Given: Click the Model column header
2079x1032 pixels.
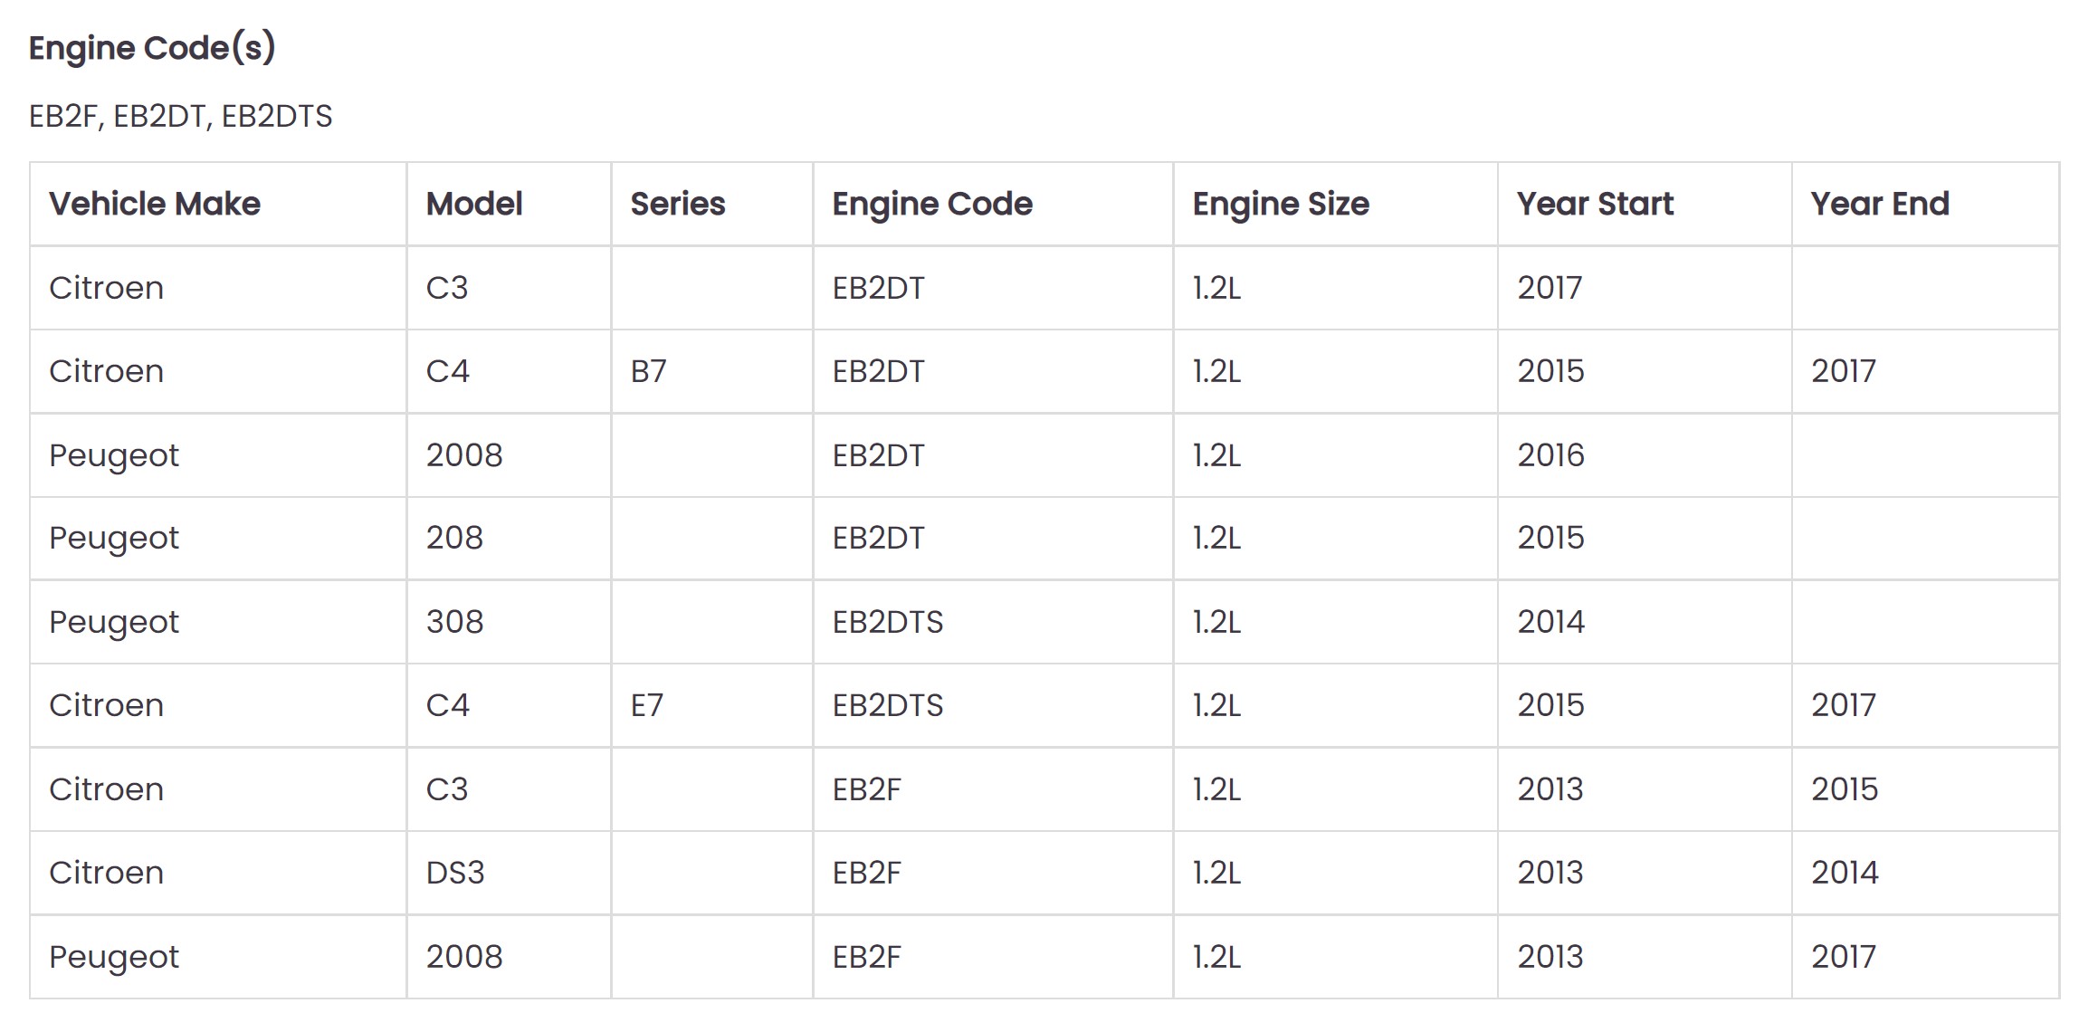Looking at the screenshot, I should tap(474, 205).
